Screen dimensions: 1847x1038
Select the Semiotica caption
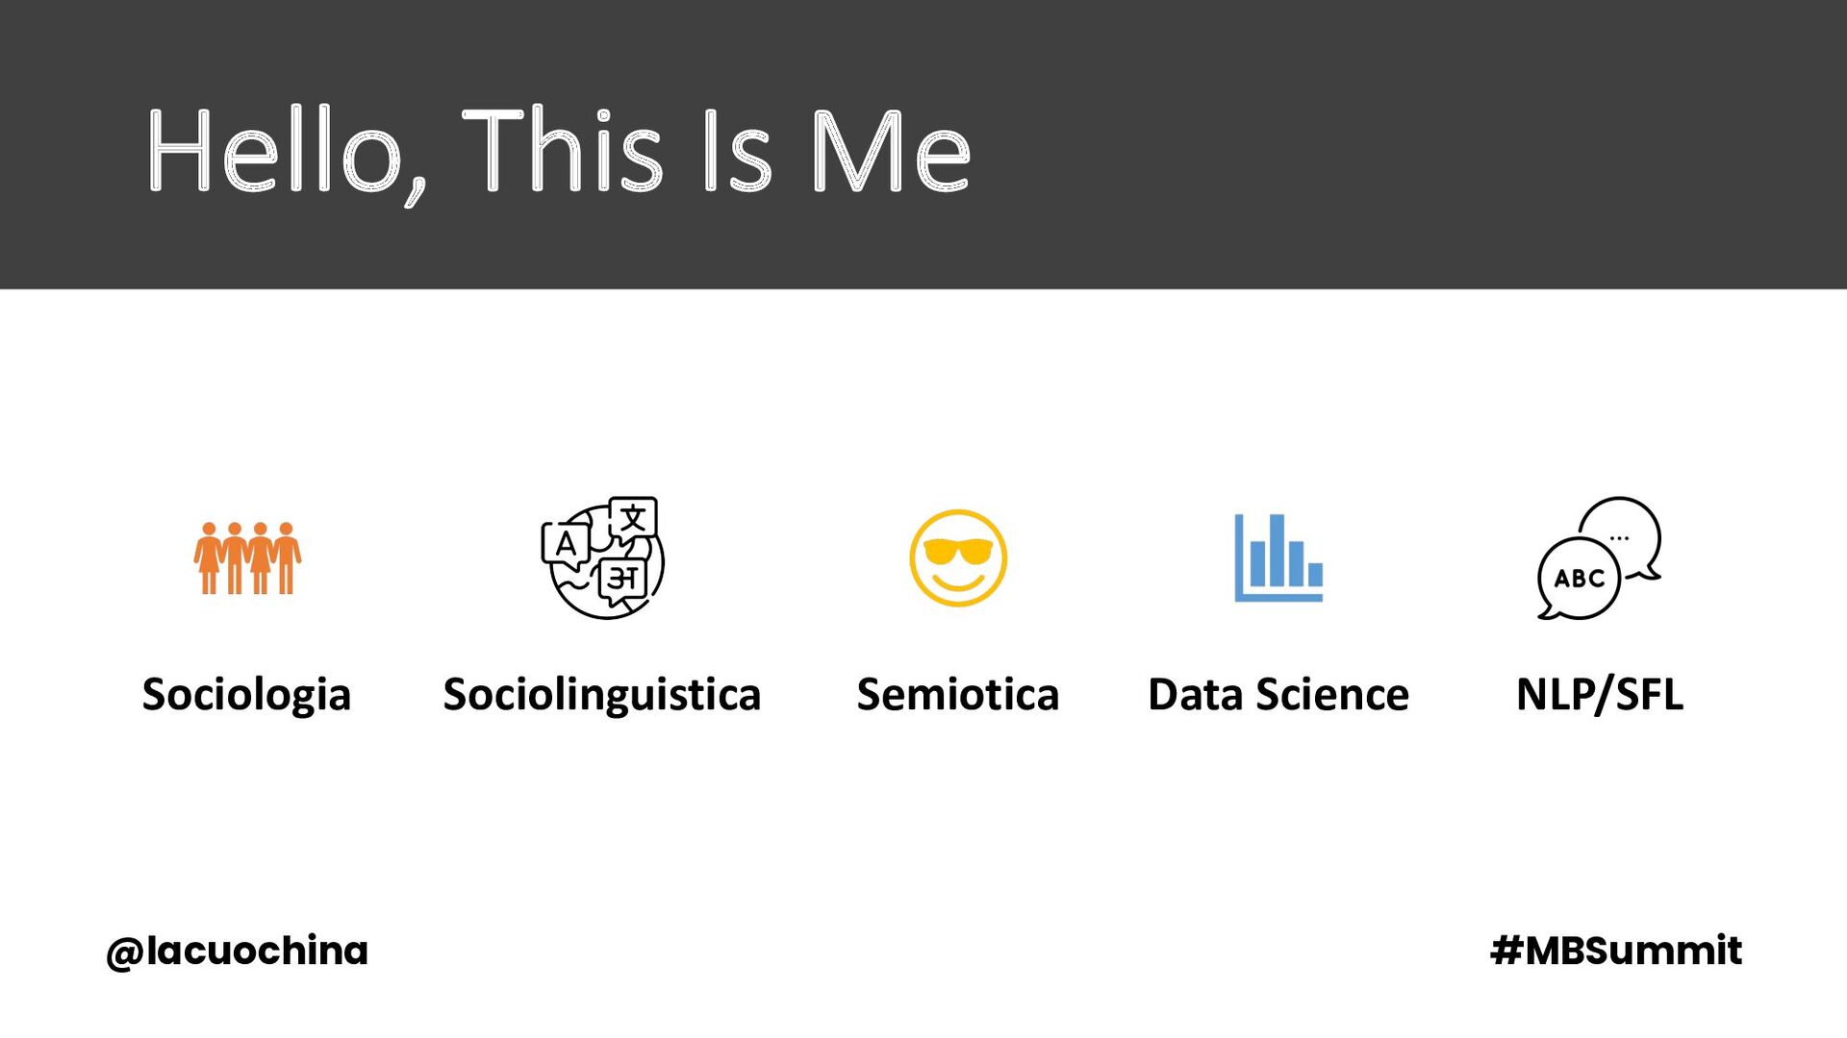click(958, 694)
